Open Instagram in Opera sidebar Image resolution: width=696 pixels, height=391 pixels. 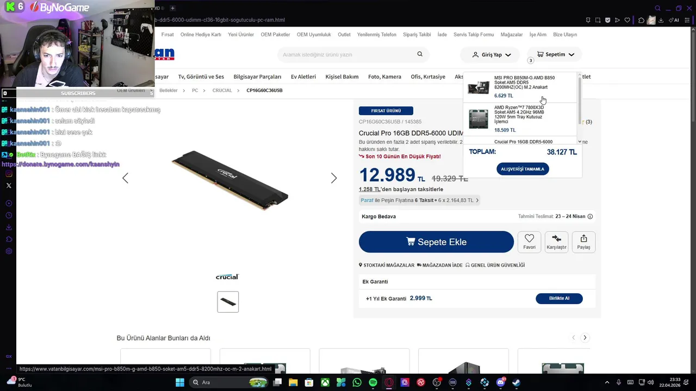click(9, 174)
